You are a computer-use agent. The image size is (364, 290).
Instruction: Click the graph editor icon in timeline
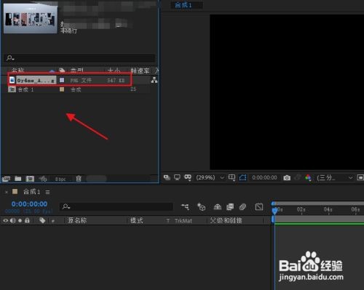click(259, 207)
